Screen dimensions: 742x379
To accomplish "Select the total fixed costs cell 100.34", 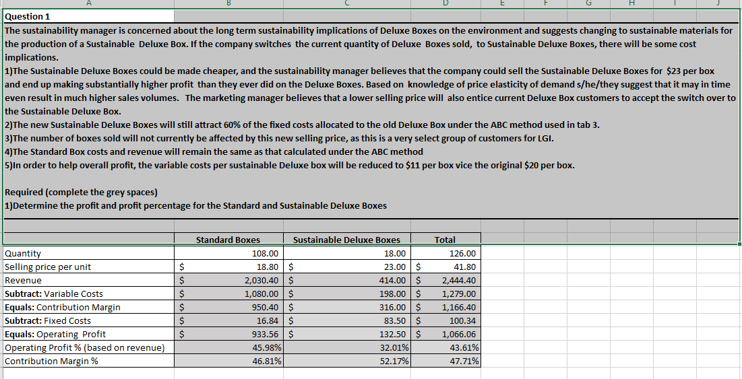I will click(x=445, y=320).
